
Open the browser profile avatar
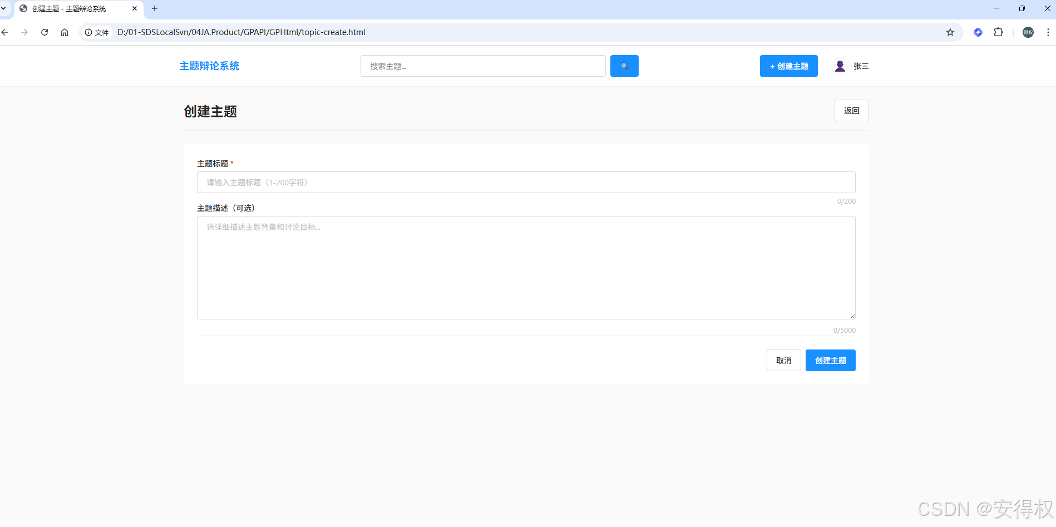point(1028,32)
